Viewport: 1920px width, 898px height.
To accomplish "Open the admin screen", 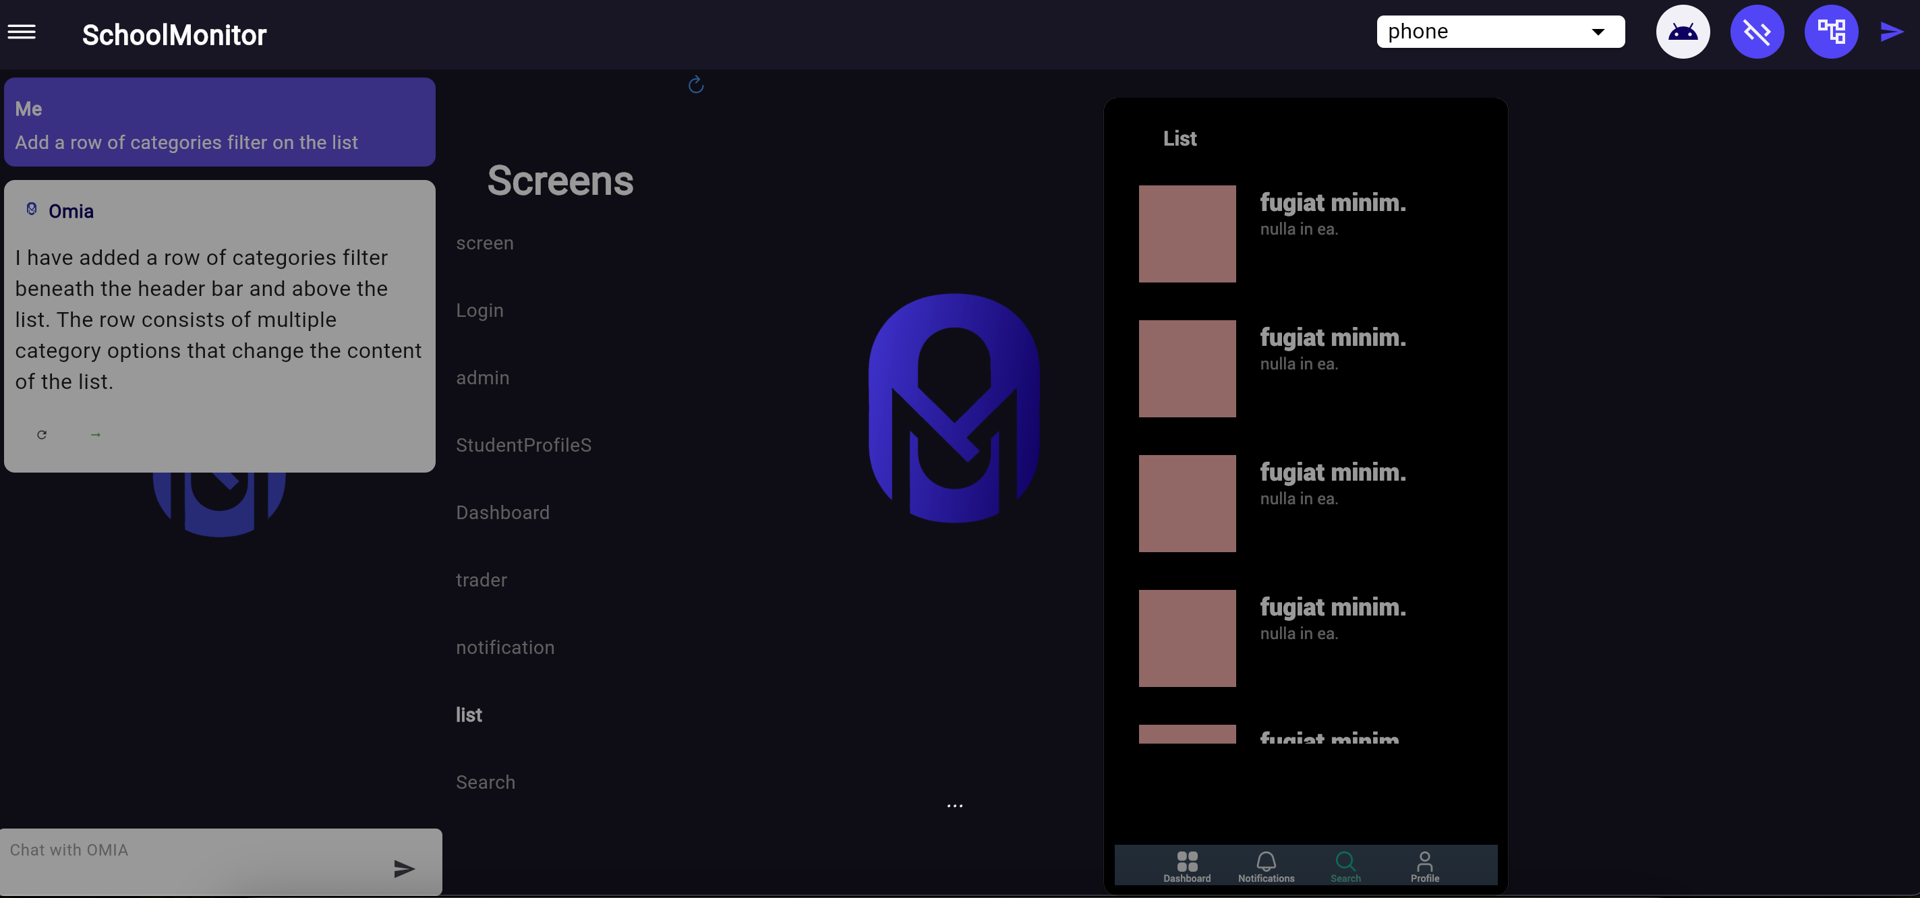I will pos(482,377).
